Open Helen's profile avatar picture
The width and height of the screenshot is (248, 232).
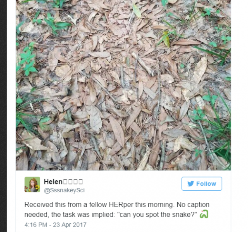pyautogui.click(x=32, y=184)
